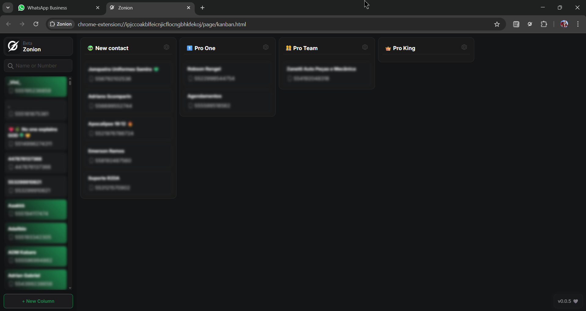Bookmark this page with star icon

497,24
